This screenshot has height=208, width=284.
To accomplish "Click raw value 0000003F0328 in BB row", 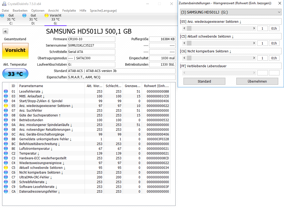I will click(x=158, y=139).
